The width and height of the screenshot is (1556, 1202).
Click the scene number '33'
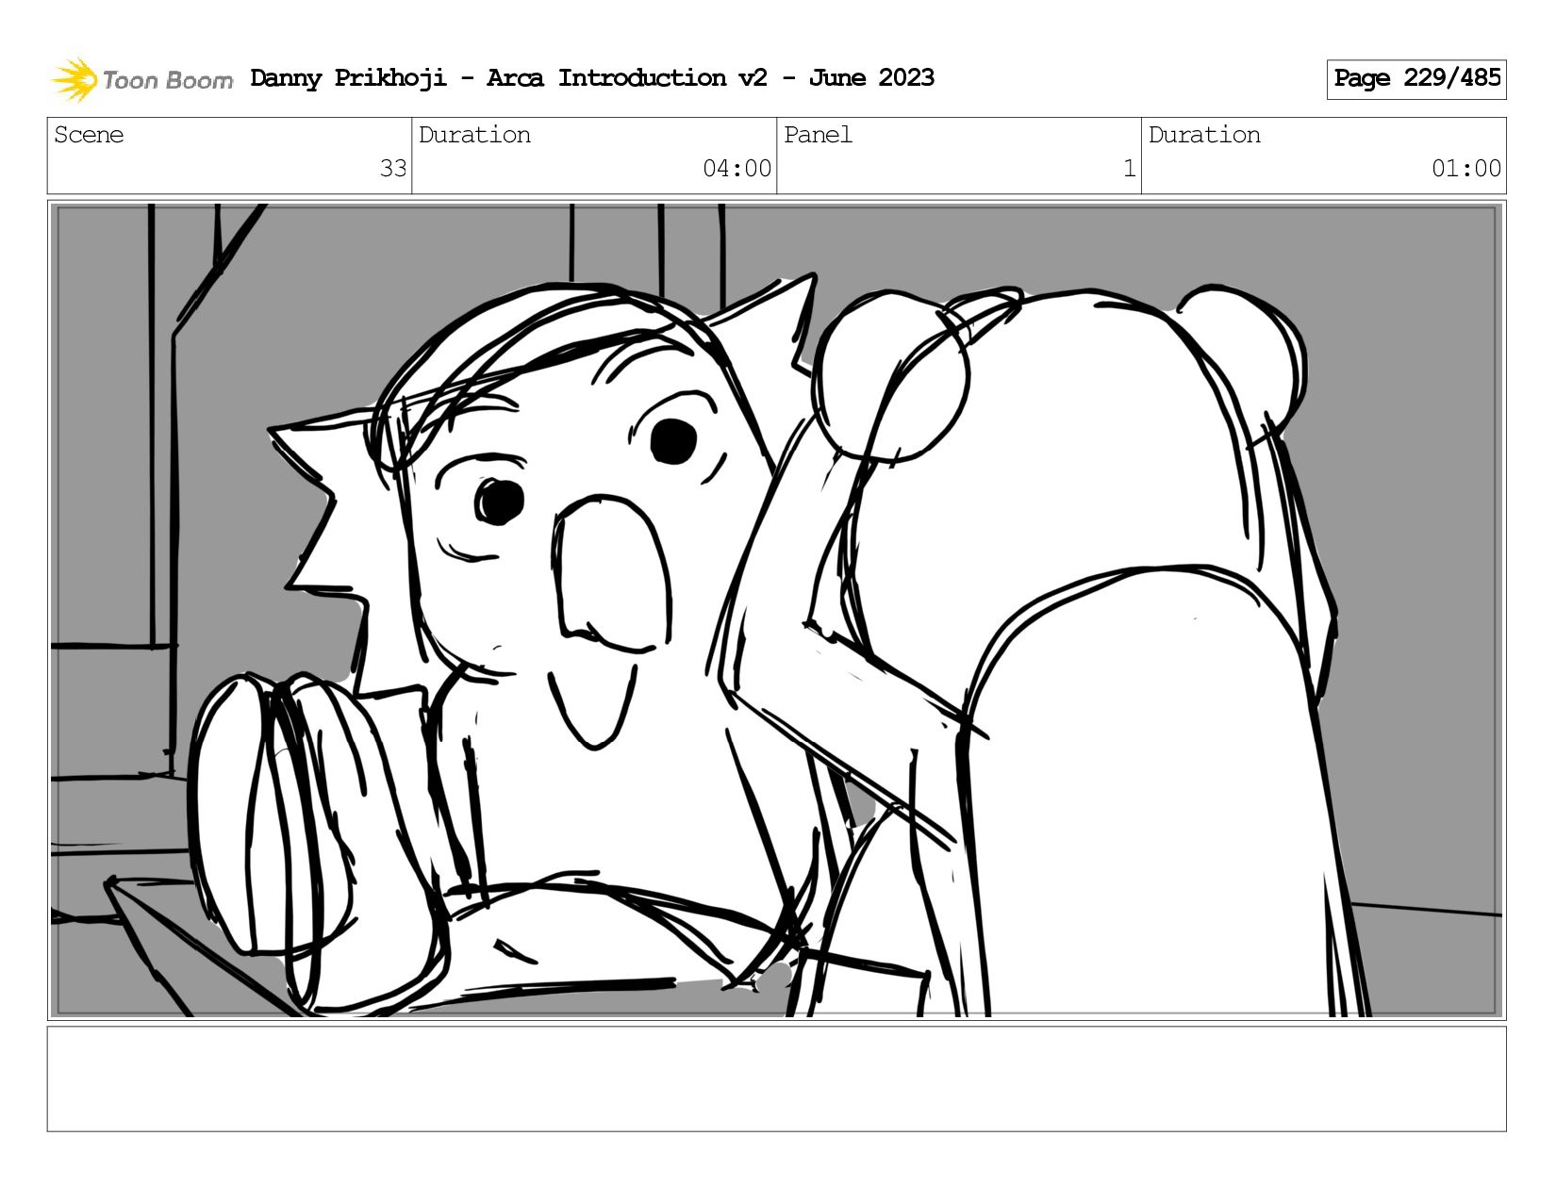[x=393, y=169]
